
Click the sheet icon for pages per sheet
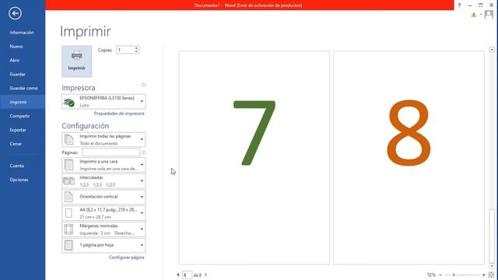[x=68, y=245]
